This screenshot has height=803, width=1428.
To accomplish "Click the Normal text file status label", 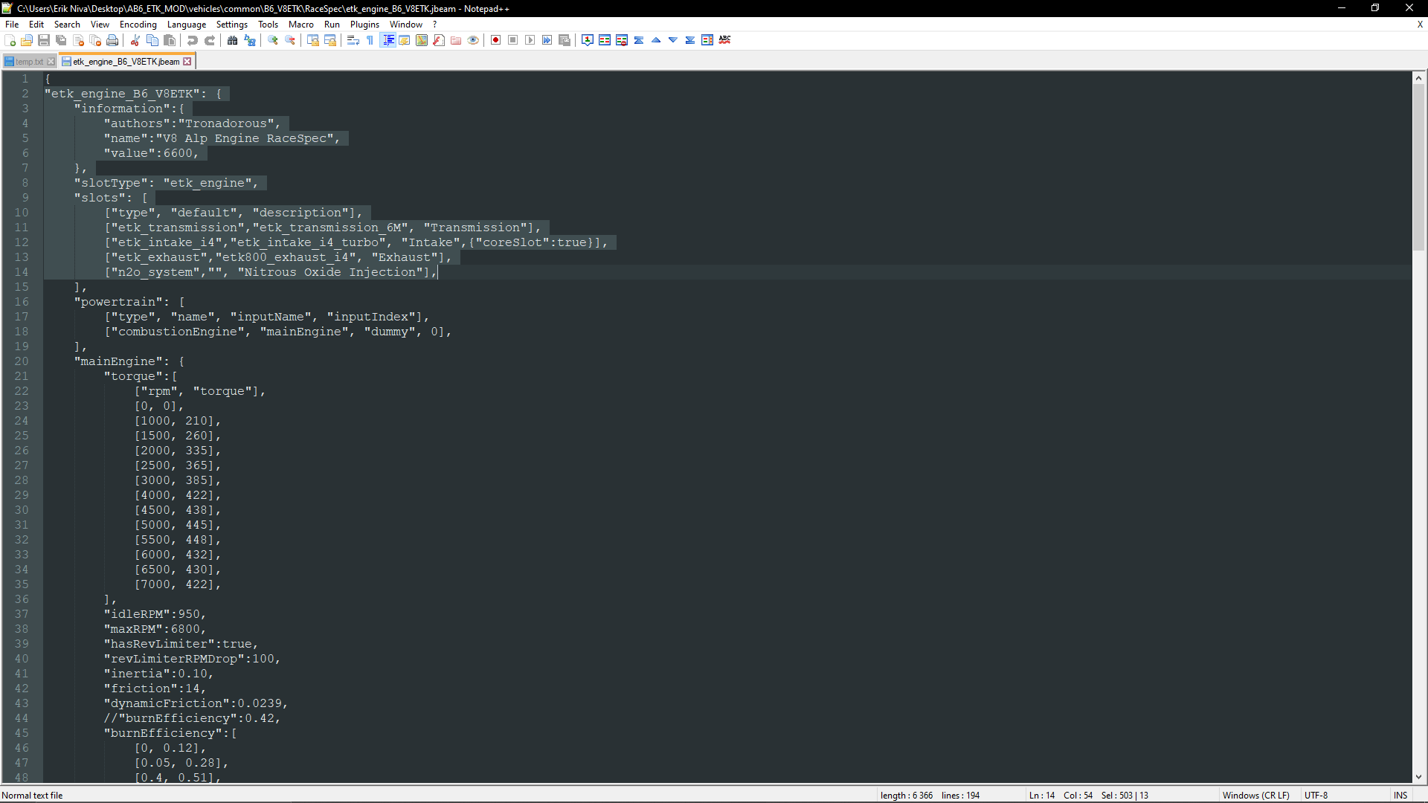I will click(33, 796).
